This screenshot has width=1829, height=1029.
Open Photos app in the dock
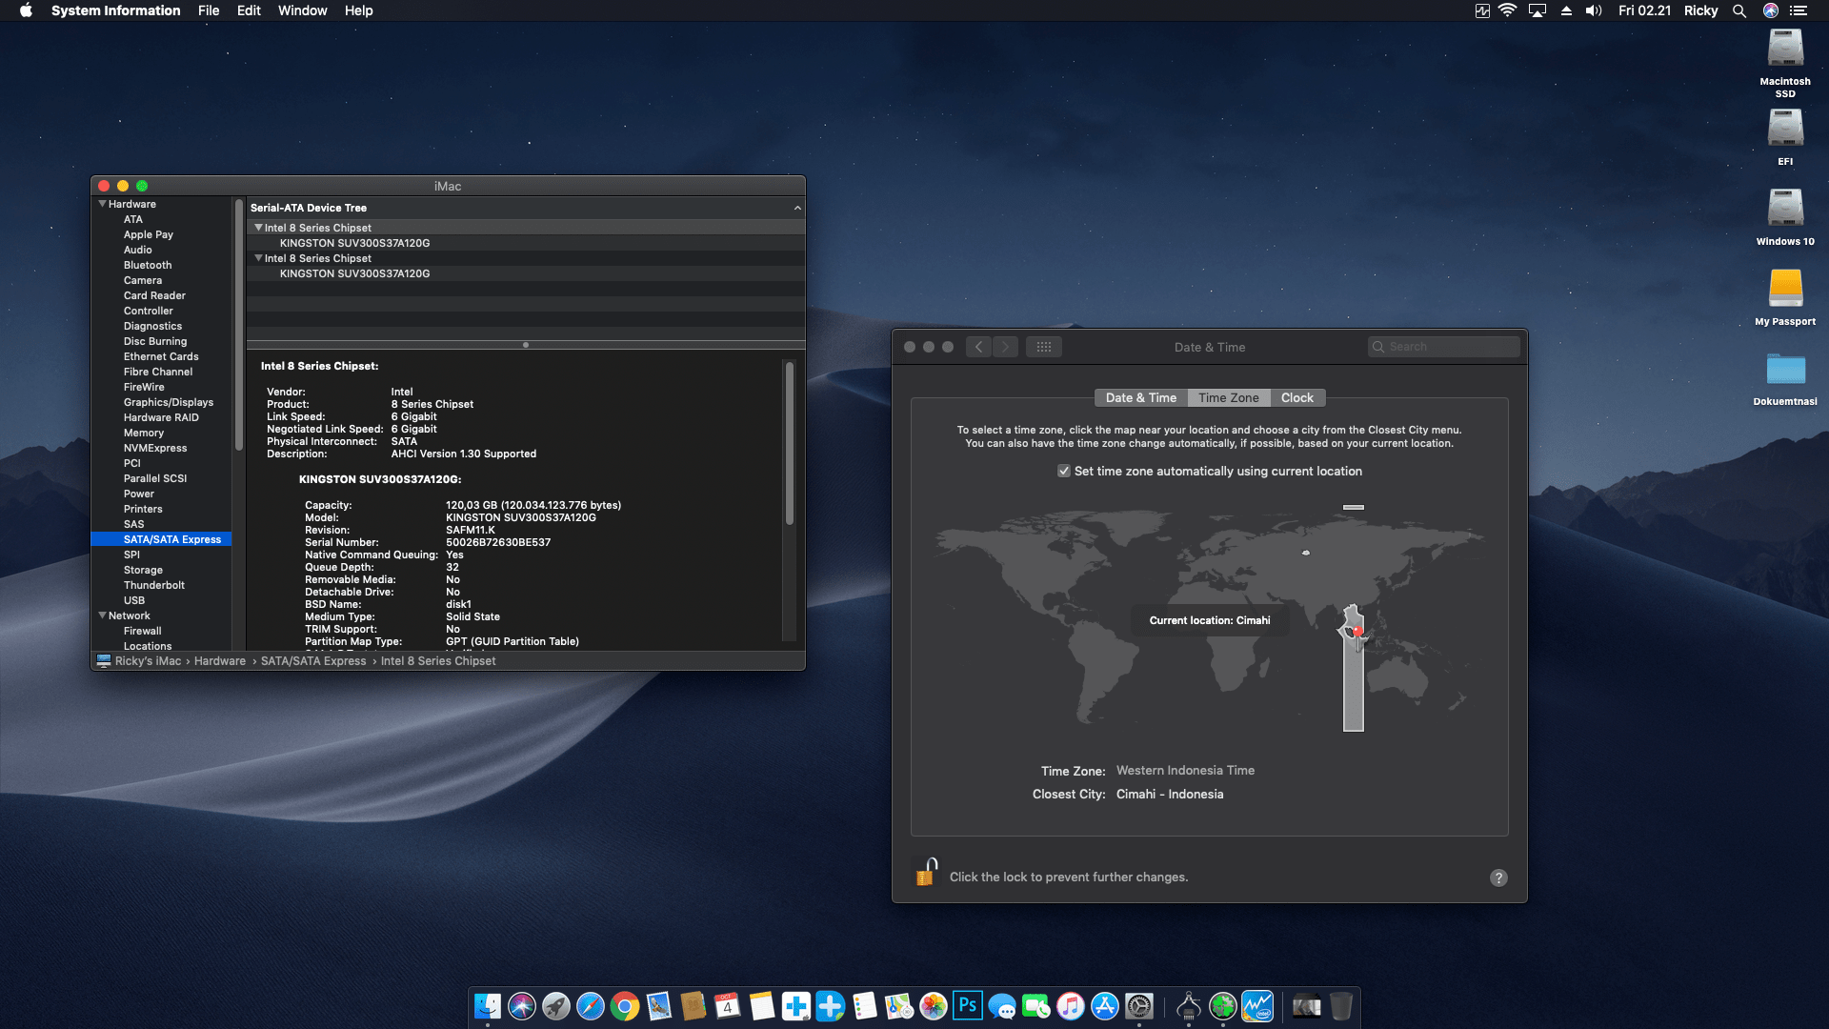(934, 1006)
